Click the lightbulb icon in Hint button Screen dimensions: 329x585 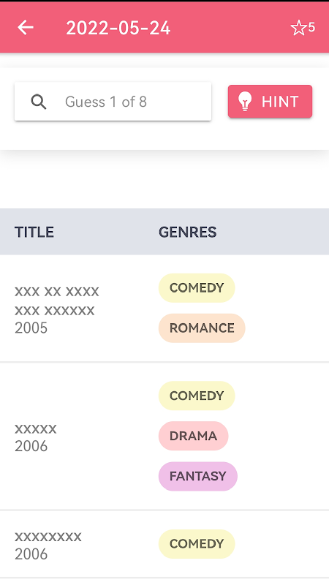[245, 102]
